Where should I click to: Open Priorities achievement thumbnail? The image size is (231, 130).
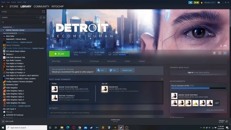pos(105,89)
